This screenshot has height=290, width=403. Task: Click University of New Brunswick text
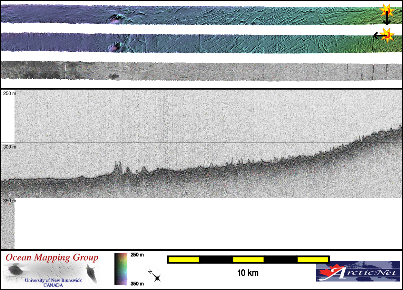tap(53, 280)
